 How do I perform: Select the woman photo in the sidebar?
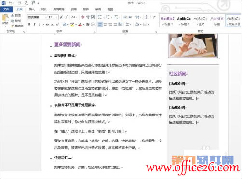click(x=193, y=45)
